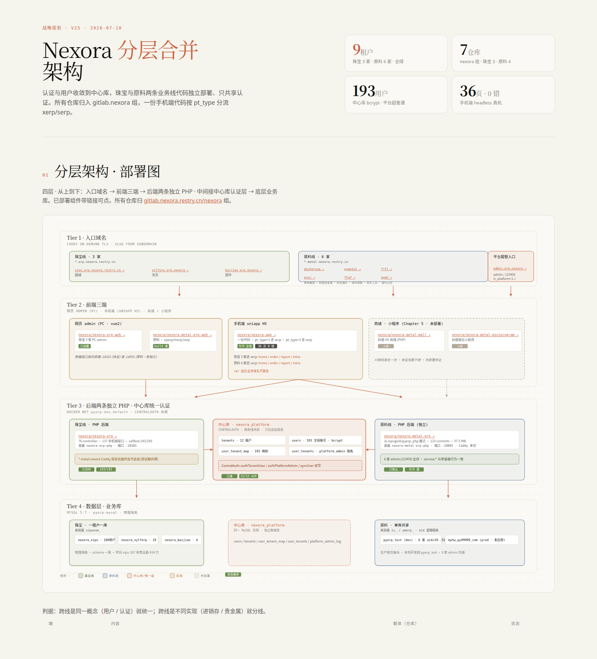Open the gitlab.nexora.restry.cn/nexora link

coord(183,200)
